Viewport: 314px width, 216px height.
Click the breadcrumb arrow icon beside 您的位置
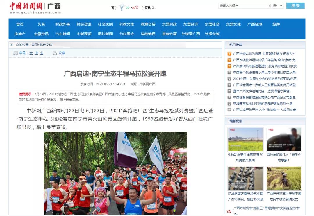tap(12, 45)
